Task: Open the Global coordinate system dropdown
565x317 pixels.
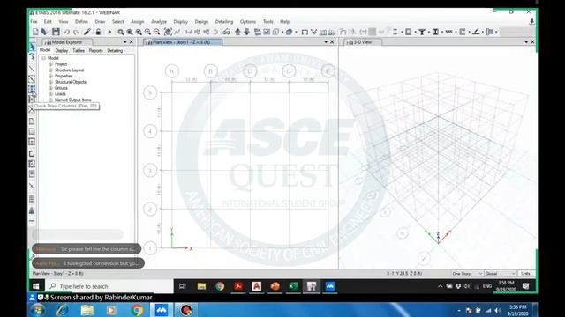Action: [x=501, y=274]
